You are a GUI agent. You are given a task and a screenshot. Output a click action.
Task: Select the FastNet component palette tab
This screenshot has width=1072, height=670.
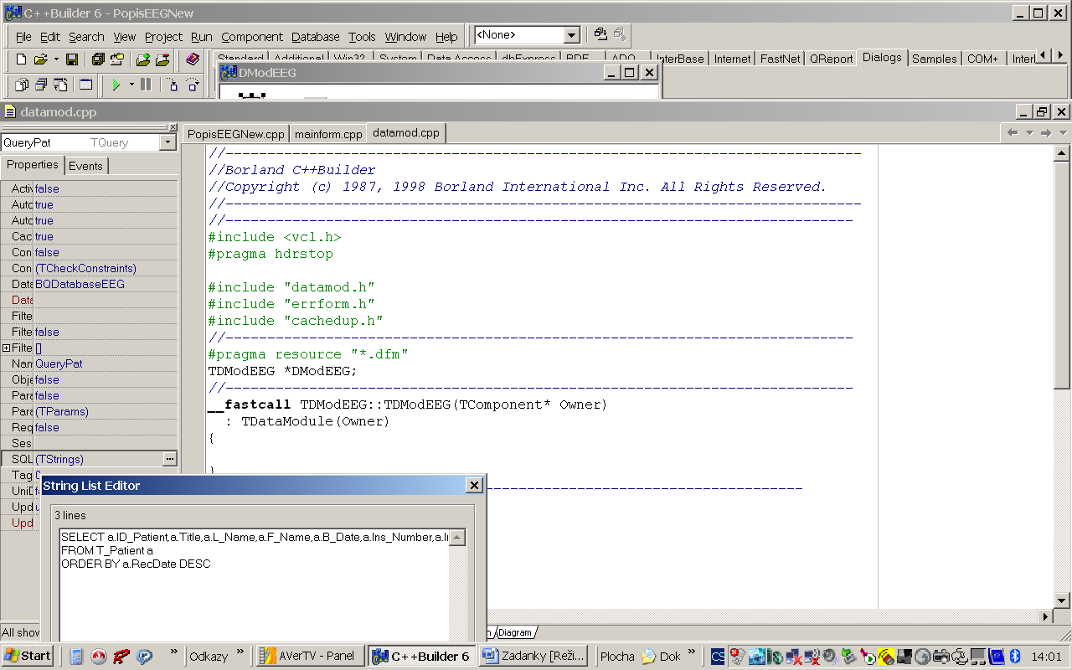pyautogui.click(x=780, y=59)
